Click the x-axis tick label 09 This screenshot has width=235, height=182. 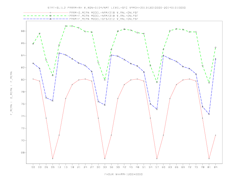[53, 167]
